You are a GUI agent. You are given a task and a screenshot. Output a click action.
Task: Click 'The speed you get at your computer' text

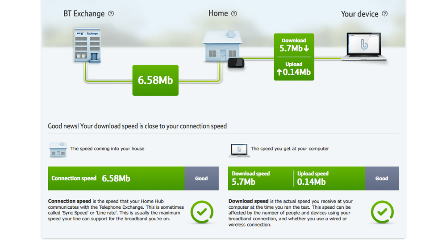point(290,149)
